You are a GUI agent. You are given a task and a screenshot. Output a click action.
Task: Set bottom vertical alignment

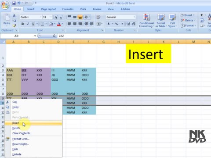point(80,17)
